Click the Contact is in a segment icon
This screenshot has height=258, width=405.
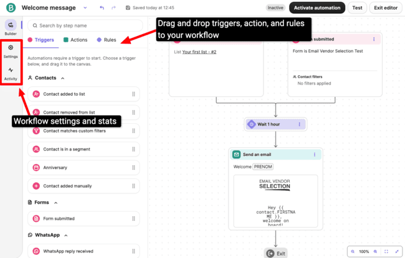coord(36,149)
